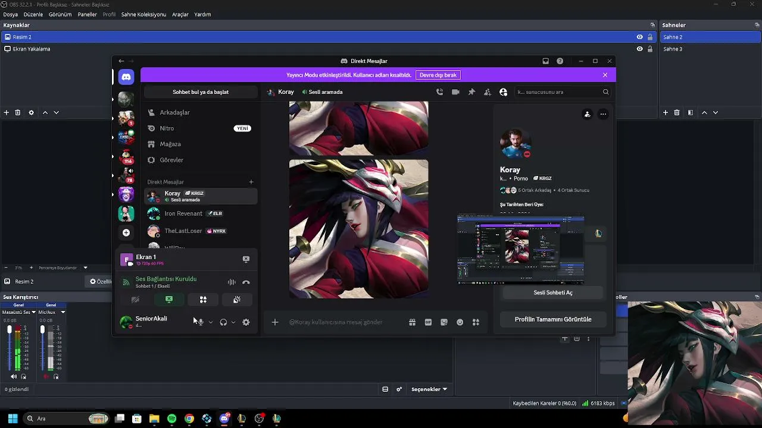Open the GIF picker
The height and width of the screenshot is (428, 762).
click(x=428, y=322)
